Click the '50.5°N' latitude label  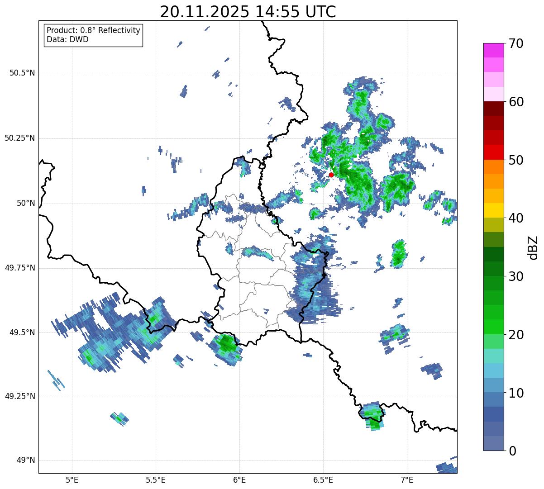23,73
